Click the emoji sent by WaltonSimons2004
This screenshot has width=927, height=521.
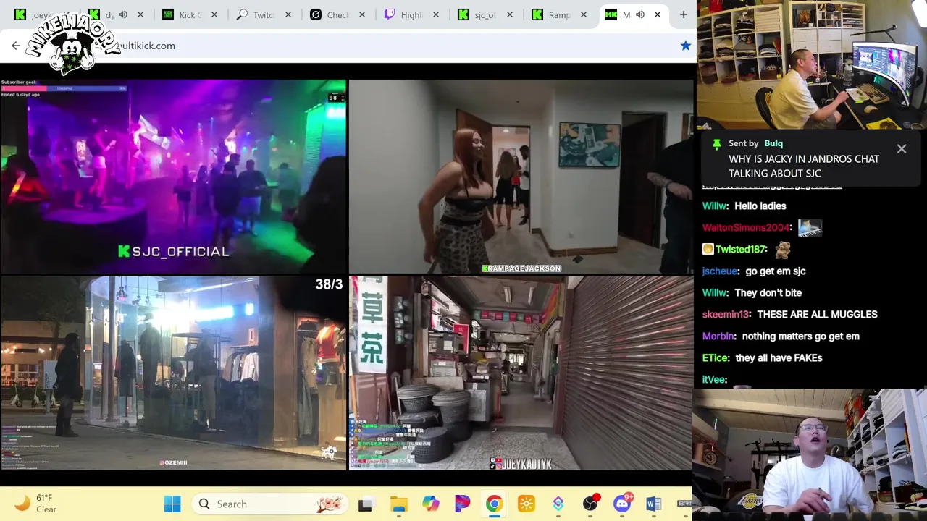click(x=810, y=228)
